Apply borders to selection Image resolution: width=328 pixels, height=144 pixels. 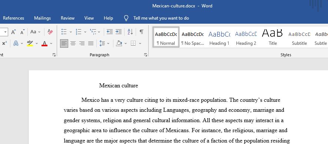(133, 43)
